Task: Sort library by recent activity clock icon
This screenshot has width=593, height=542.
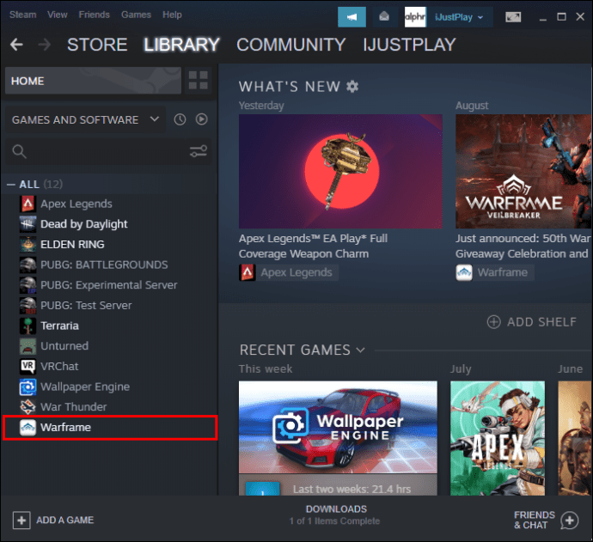Action: tap(180, 119)
